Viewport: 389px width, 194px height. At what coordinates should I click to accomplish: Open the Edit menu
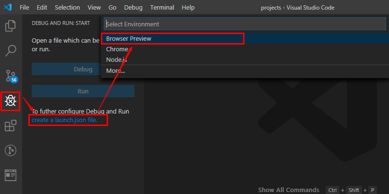coord(42,8)
